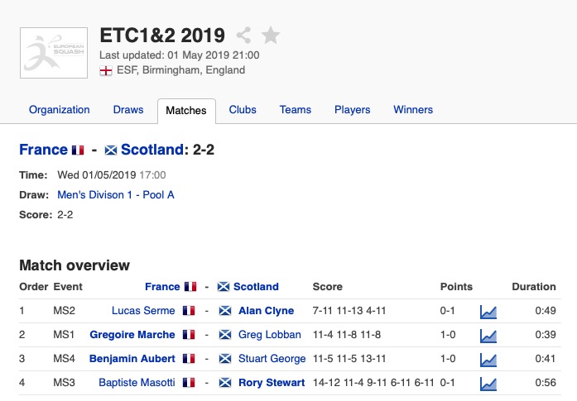Screen dimensions: 577x401
Task: Open stats chart for Marche vs Lobban
Action: point(488,336)
